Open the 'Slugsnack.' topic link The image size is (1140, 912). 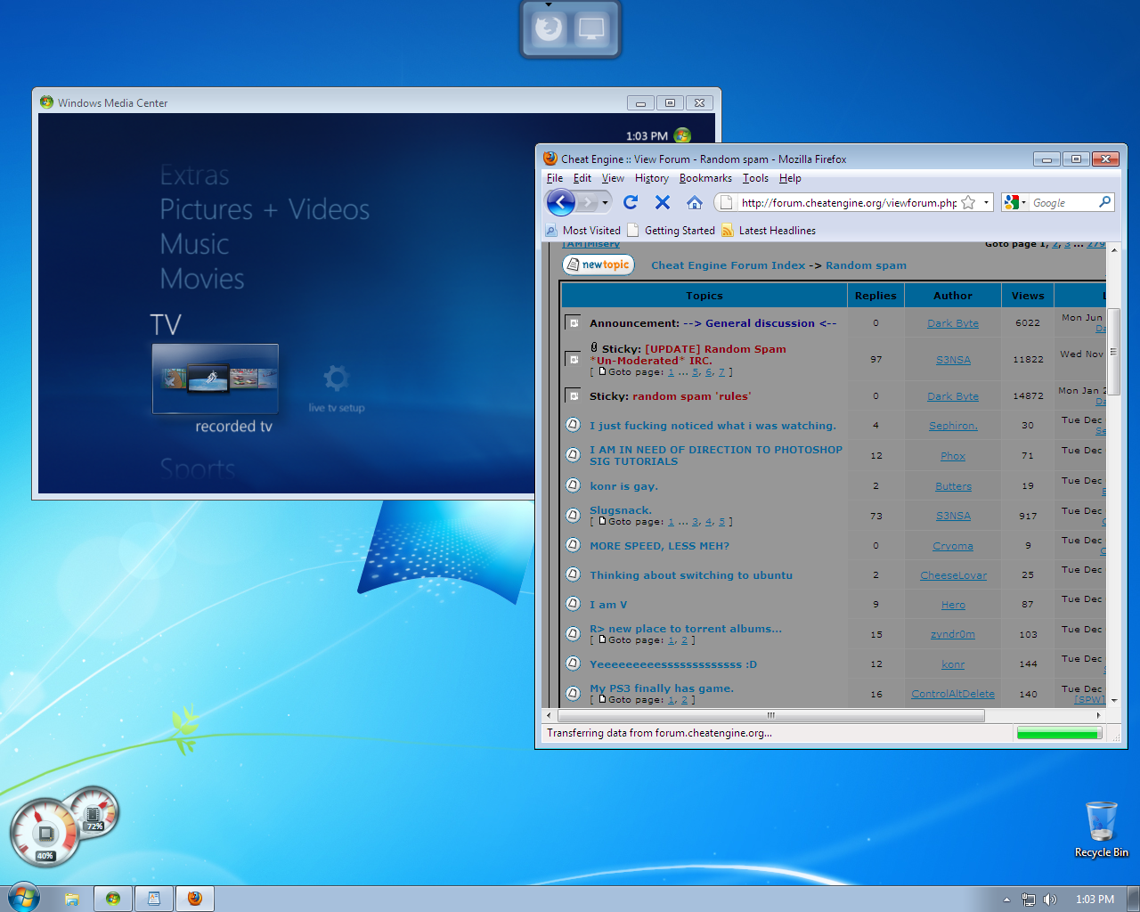pos(621,510)
